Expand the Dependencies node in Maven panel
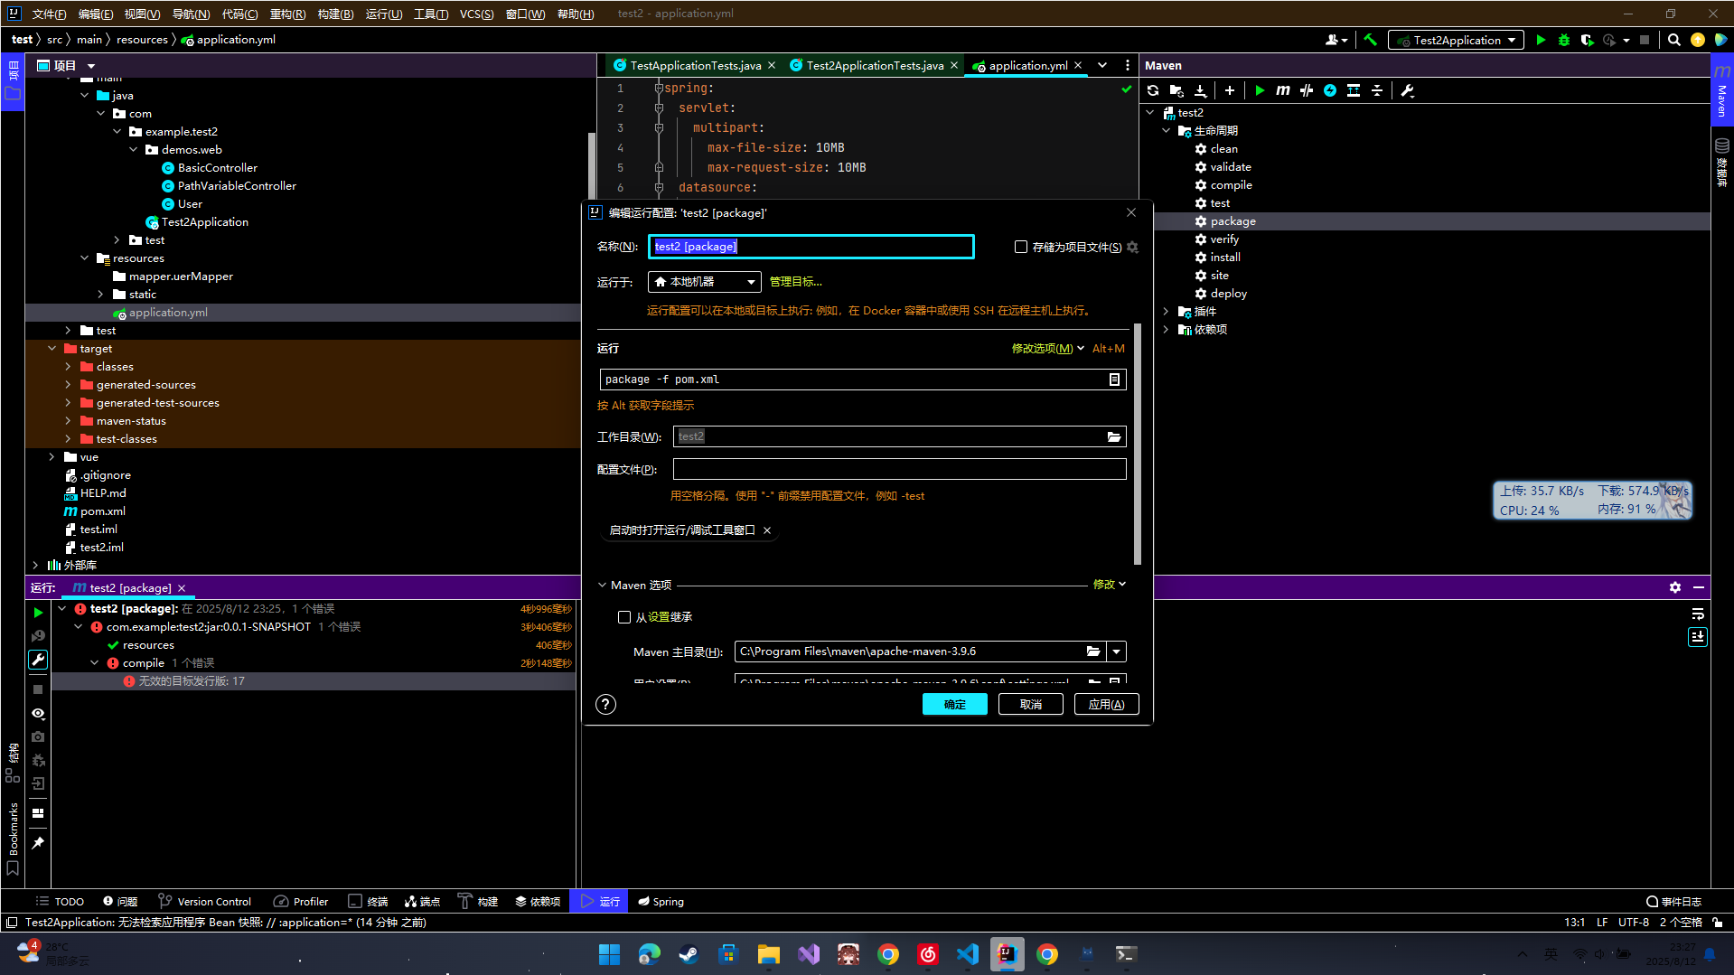This screenshot has height=975, width=1734. 1166,330
